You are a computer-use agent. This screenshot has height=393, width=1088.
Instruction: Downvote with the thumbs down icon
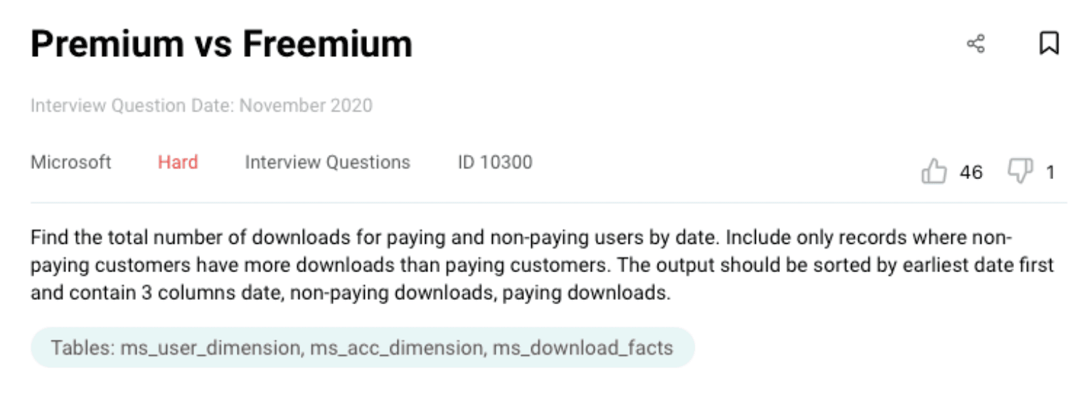pos(1020,171)
